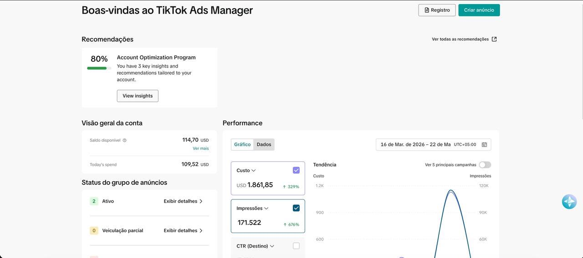Uncheck the Impressões metric checkbox
The image size is (583, 258).
click(296, 208)
